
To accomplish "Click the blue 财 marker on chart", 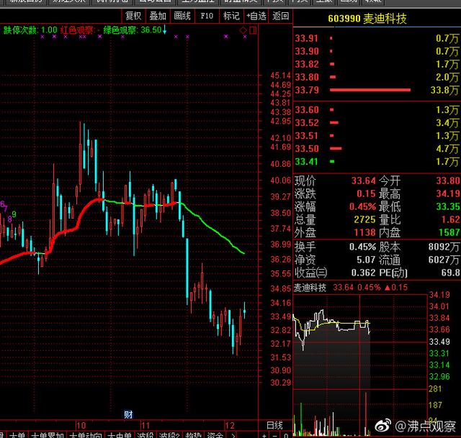I will (x=127, y=414).
